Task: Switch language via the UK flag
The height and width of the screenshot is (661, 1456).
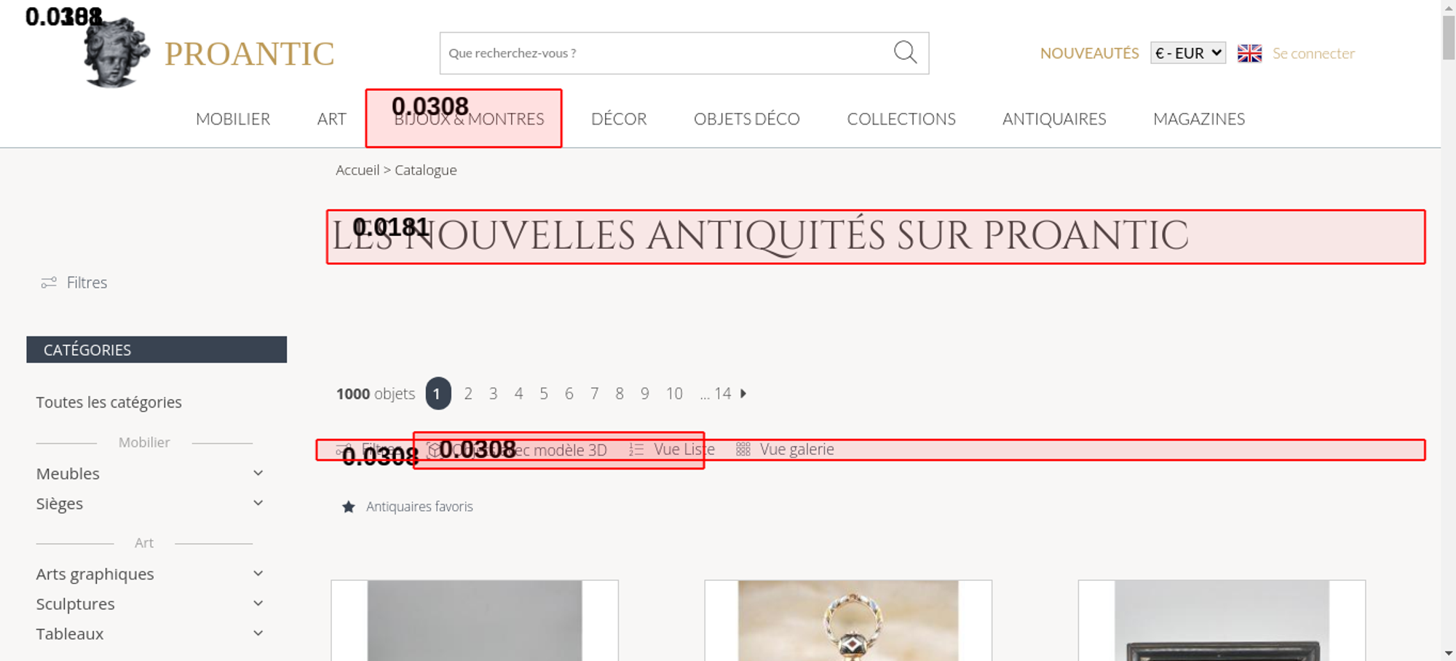Action: coord(1249,53)
